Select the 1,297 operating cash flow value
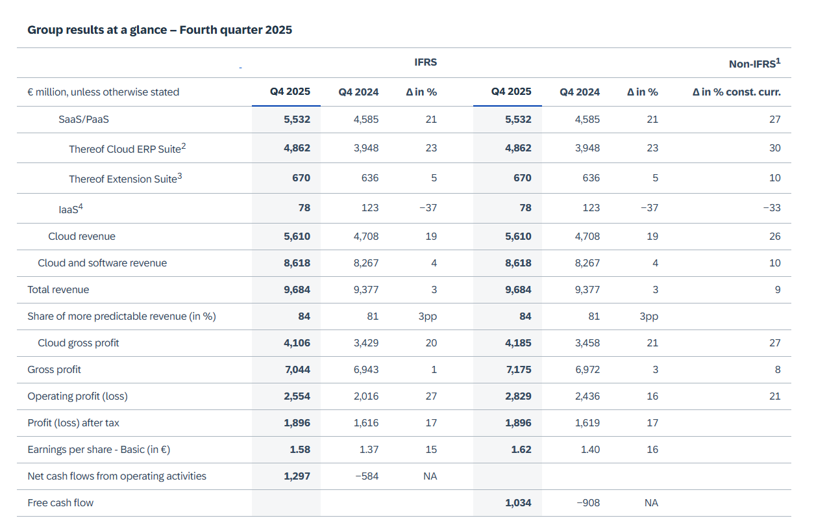Image resolution: width=840 pixels, height=529 pixels. coord(297,476)
